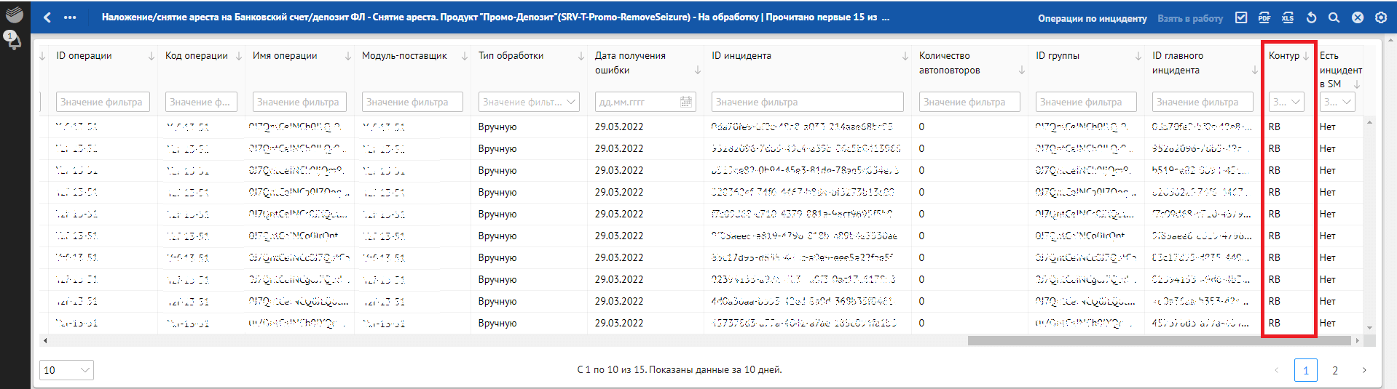Sort by the ID операции column arrow

pyautogui.click(x=151, y=56)
